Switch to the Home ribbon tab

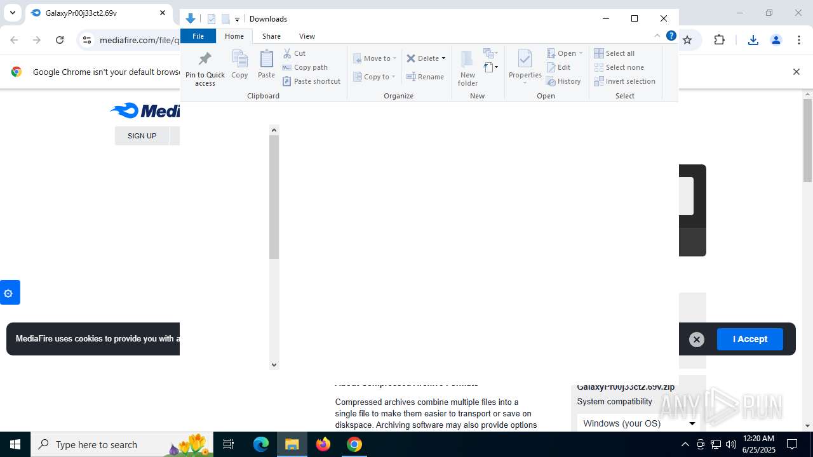click(x=234, y=36)
